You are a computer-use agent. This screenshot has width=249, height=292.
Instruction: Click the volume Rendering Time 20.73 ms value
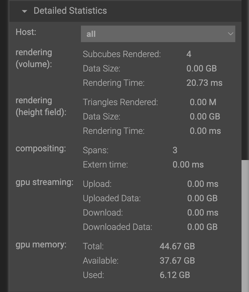(x=204, y=83)
